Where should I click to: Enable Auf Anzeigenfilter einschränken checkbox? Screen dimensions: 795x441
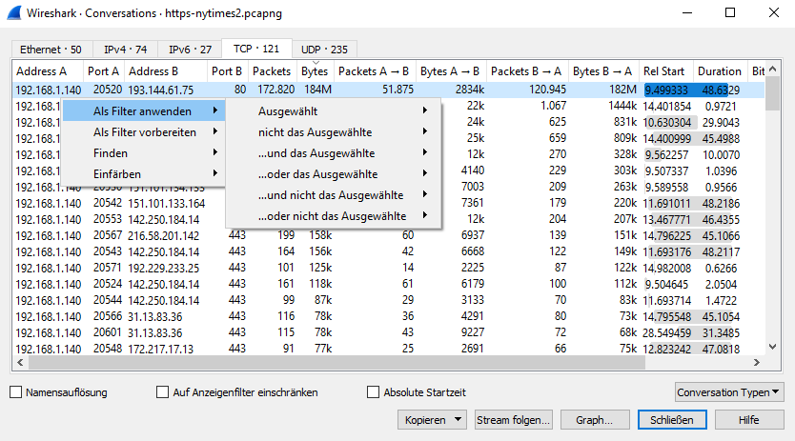[162, 392]
